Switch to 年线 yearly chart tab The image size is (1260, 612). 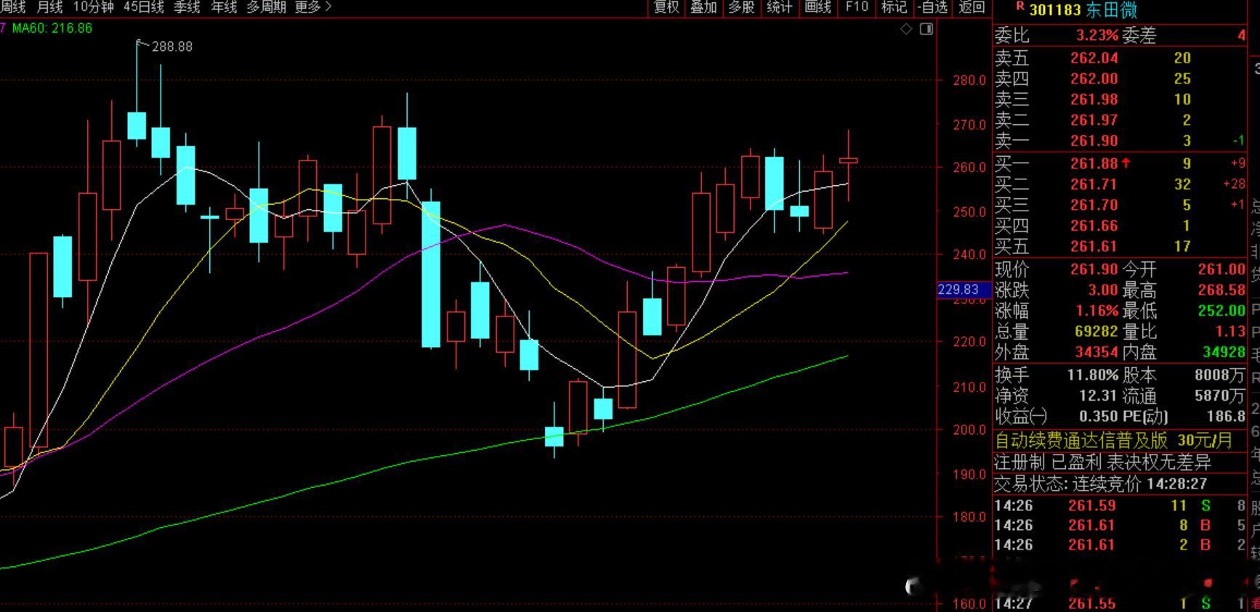(x=224, y=7)
